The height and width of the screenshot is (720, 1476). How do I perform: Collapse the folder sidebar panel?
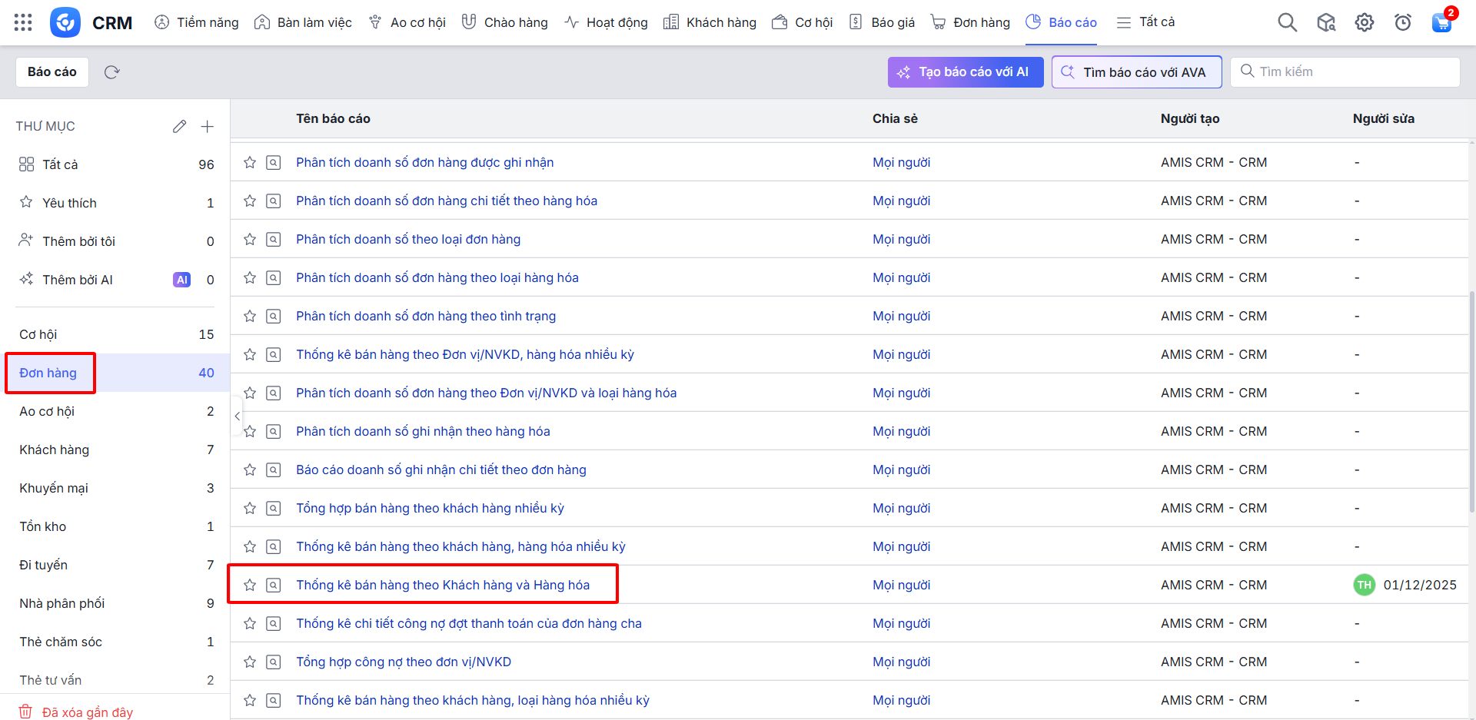tap(237, 416)
